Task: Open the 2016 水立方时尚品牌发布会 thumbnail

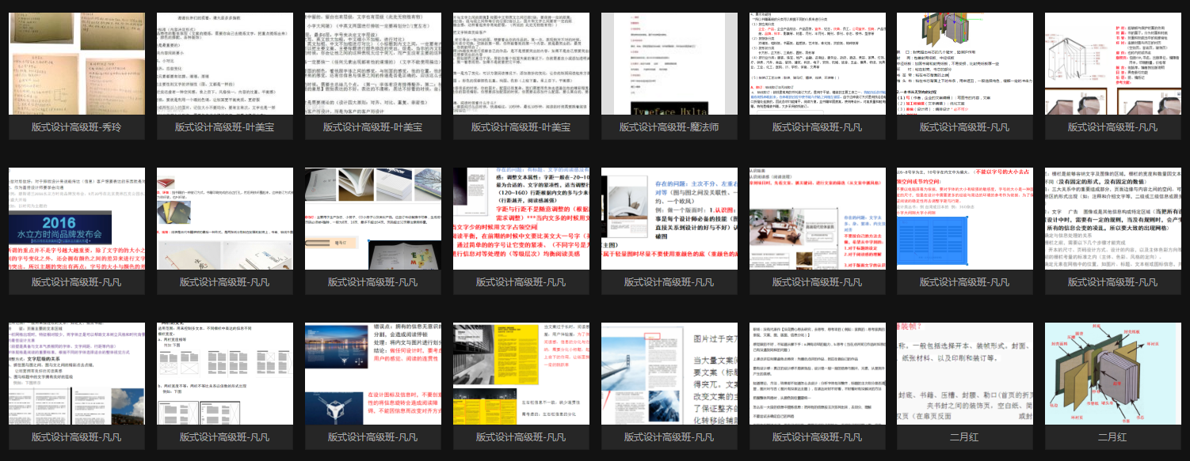Action: (77, 218)
